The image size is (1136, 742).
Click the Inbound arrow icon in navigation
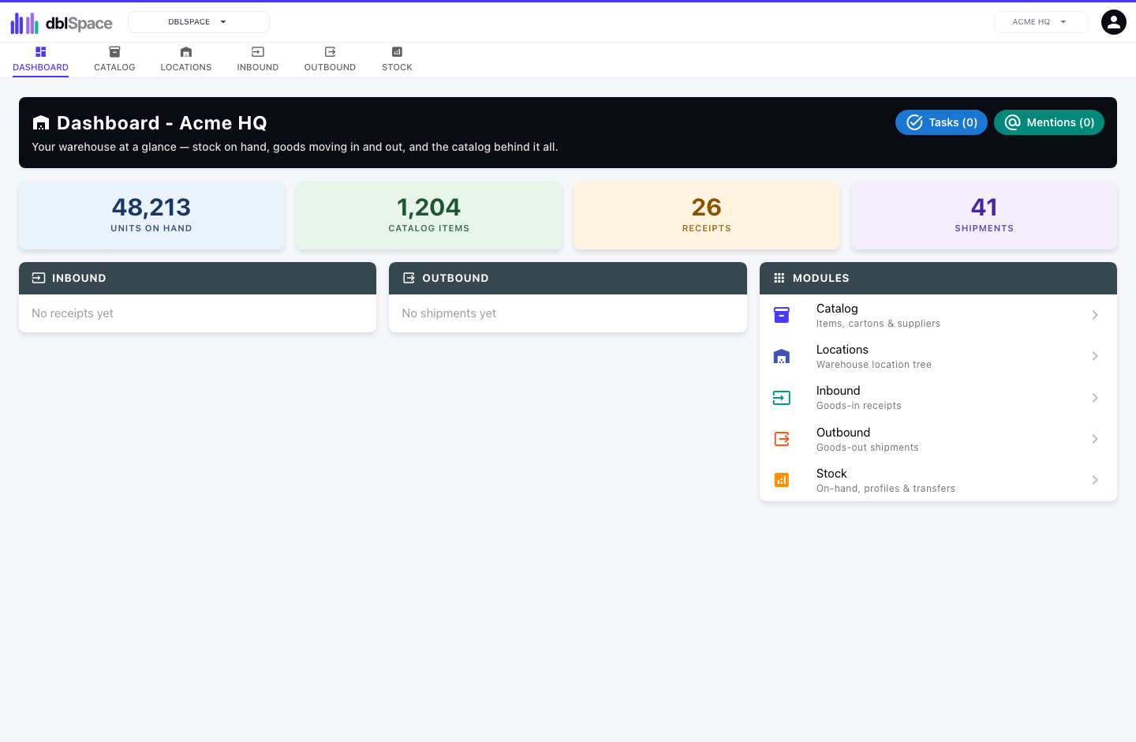click(x=258, y=52)
